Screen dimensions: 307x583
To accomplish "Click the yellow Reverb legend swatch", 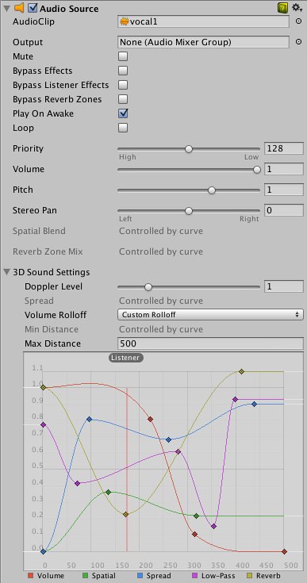I will point(249,576).
